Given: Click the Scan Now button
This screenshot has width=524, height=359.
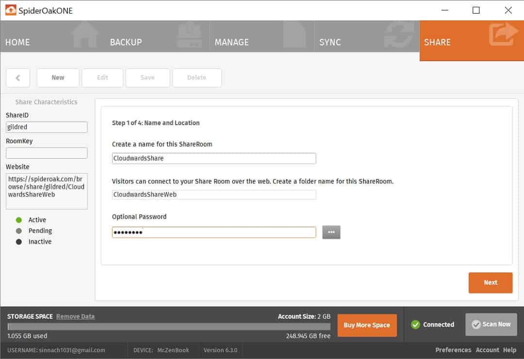Looking at the screenshot, I should pos(491,325).
